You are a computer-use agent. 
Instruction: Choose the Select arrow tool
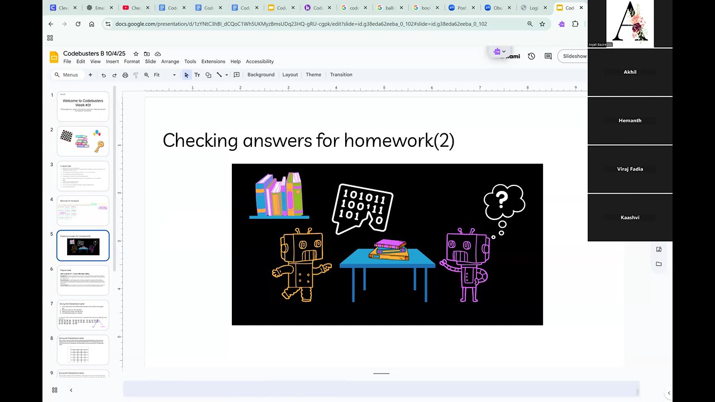[x=187, y=75]
